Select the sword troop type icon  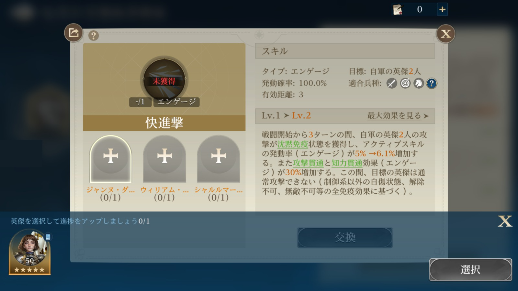click(392, 83)
